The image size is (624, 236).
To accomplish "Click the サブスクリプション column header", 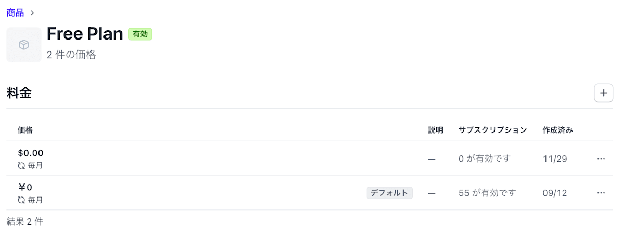I will coord(492,130).
